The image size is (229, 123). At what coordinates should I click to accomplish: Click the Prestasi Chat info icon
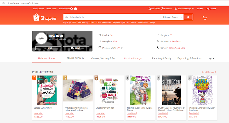tap(122, 48)
